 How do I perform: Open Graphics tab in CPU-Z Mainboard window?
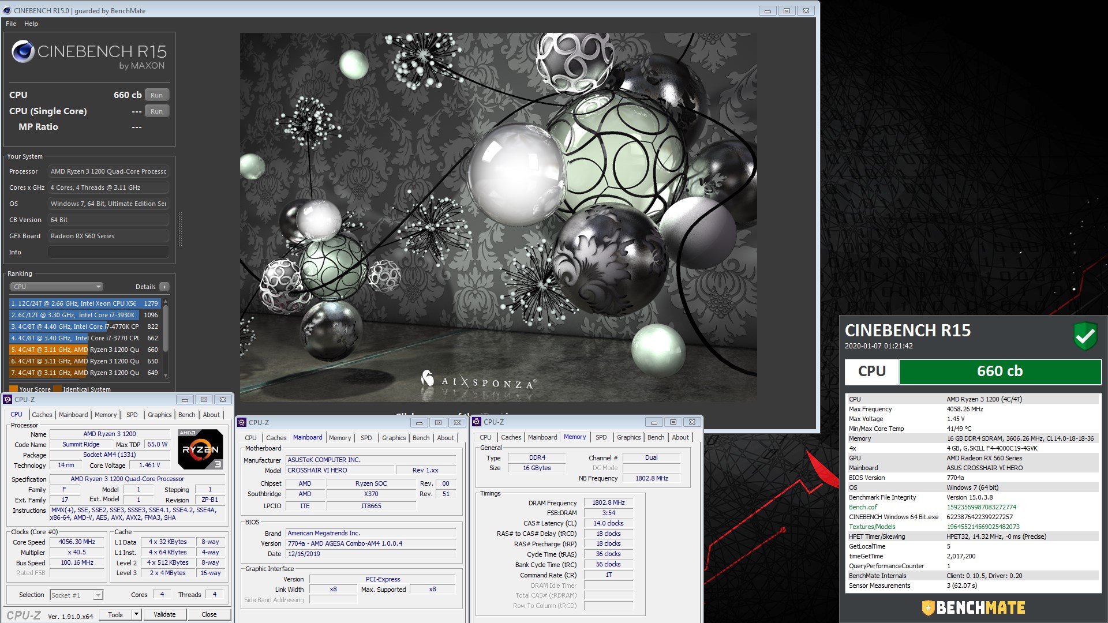394,438
